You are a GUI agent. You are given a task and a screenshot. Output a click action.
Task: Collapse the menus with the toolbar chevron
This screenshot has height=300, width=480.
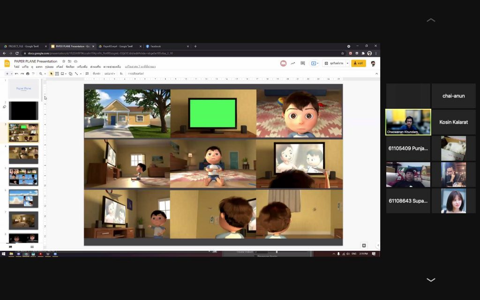tap(376, 74)
